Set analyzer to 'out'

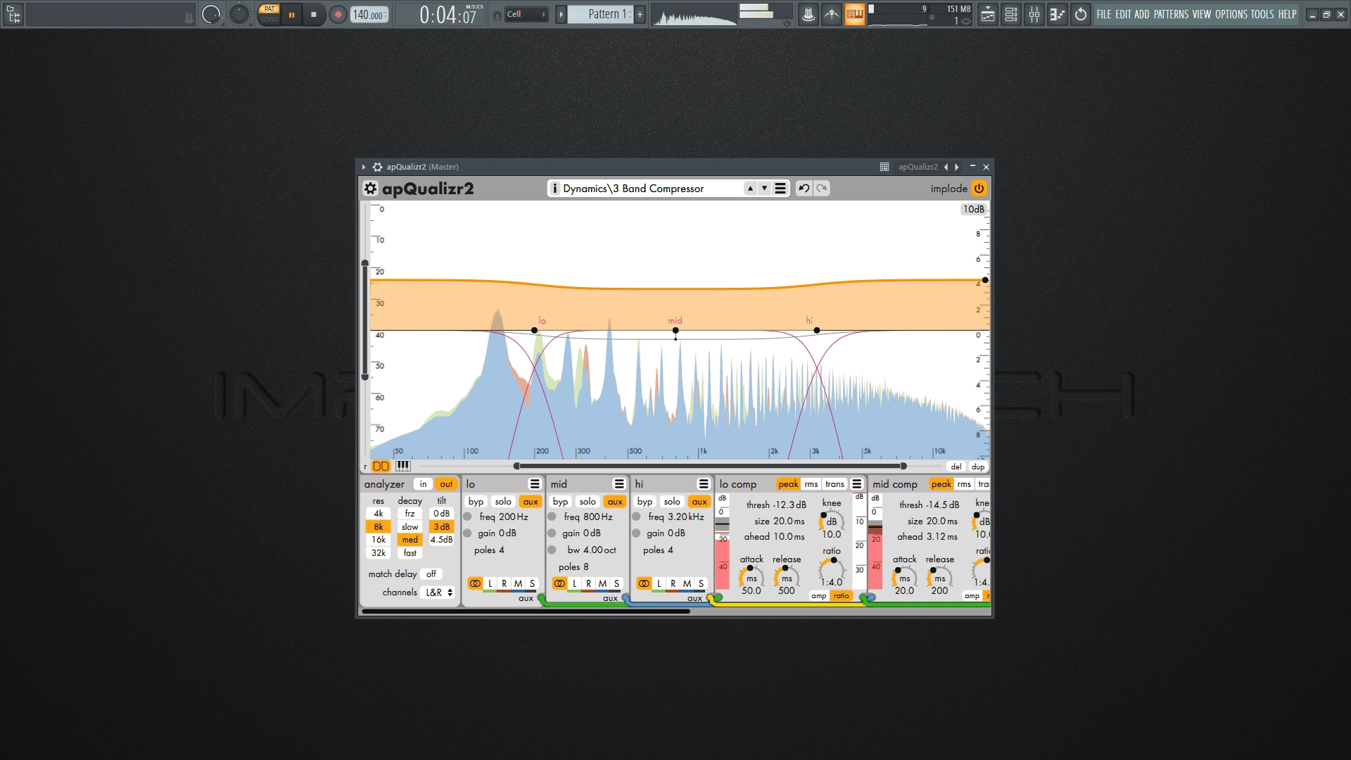446,484
